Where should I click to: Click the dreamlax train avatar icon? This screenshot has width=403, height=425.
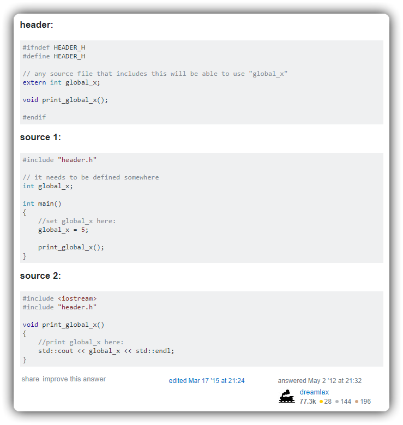[x=287, y=396]
